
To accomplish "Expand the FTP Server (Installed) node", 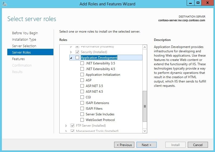I will [x=66, y=126].
